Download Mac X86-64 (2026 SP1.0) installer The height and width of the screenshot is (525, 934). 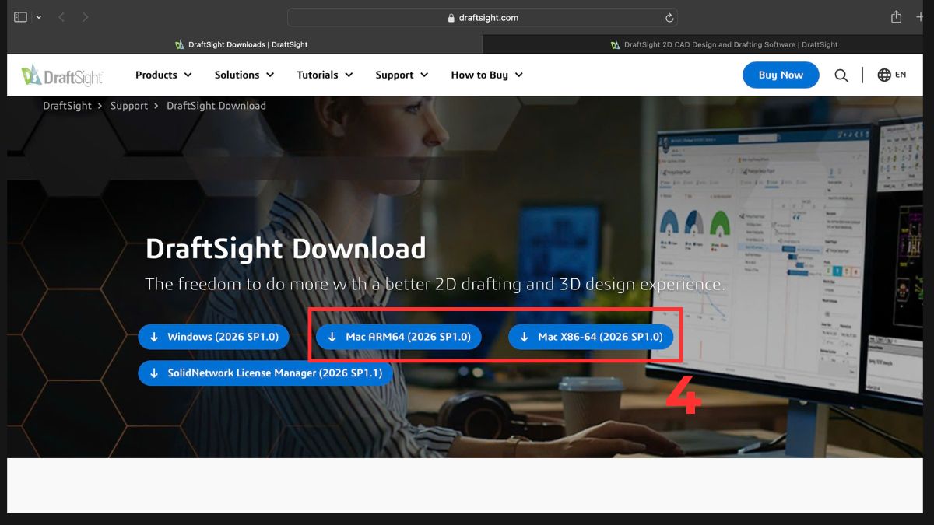(x=591, y=337)
